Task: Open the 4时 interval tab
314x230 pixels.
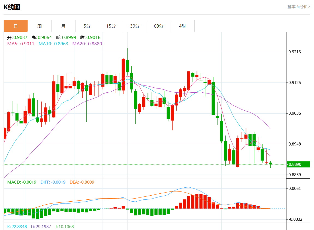Action: pos(182,26)
